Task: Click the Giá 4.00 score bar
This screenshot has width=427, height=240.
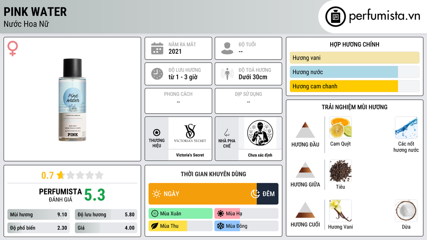Action: (106, 228)
